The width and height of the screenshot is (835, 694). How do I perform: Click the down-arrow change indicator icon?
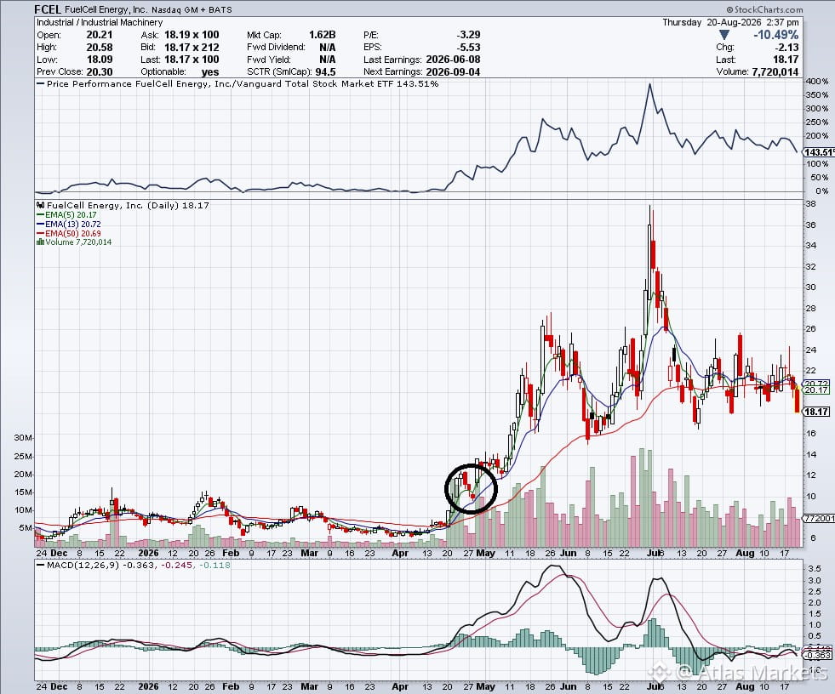pyautogui.click(x=724, y=35)
